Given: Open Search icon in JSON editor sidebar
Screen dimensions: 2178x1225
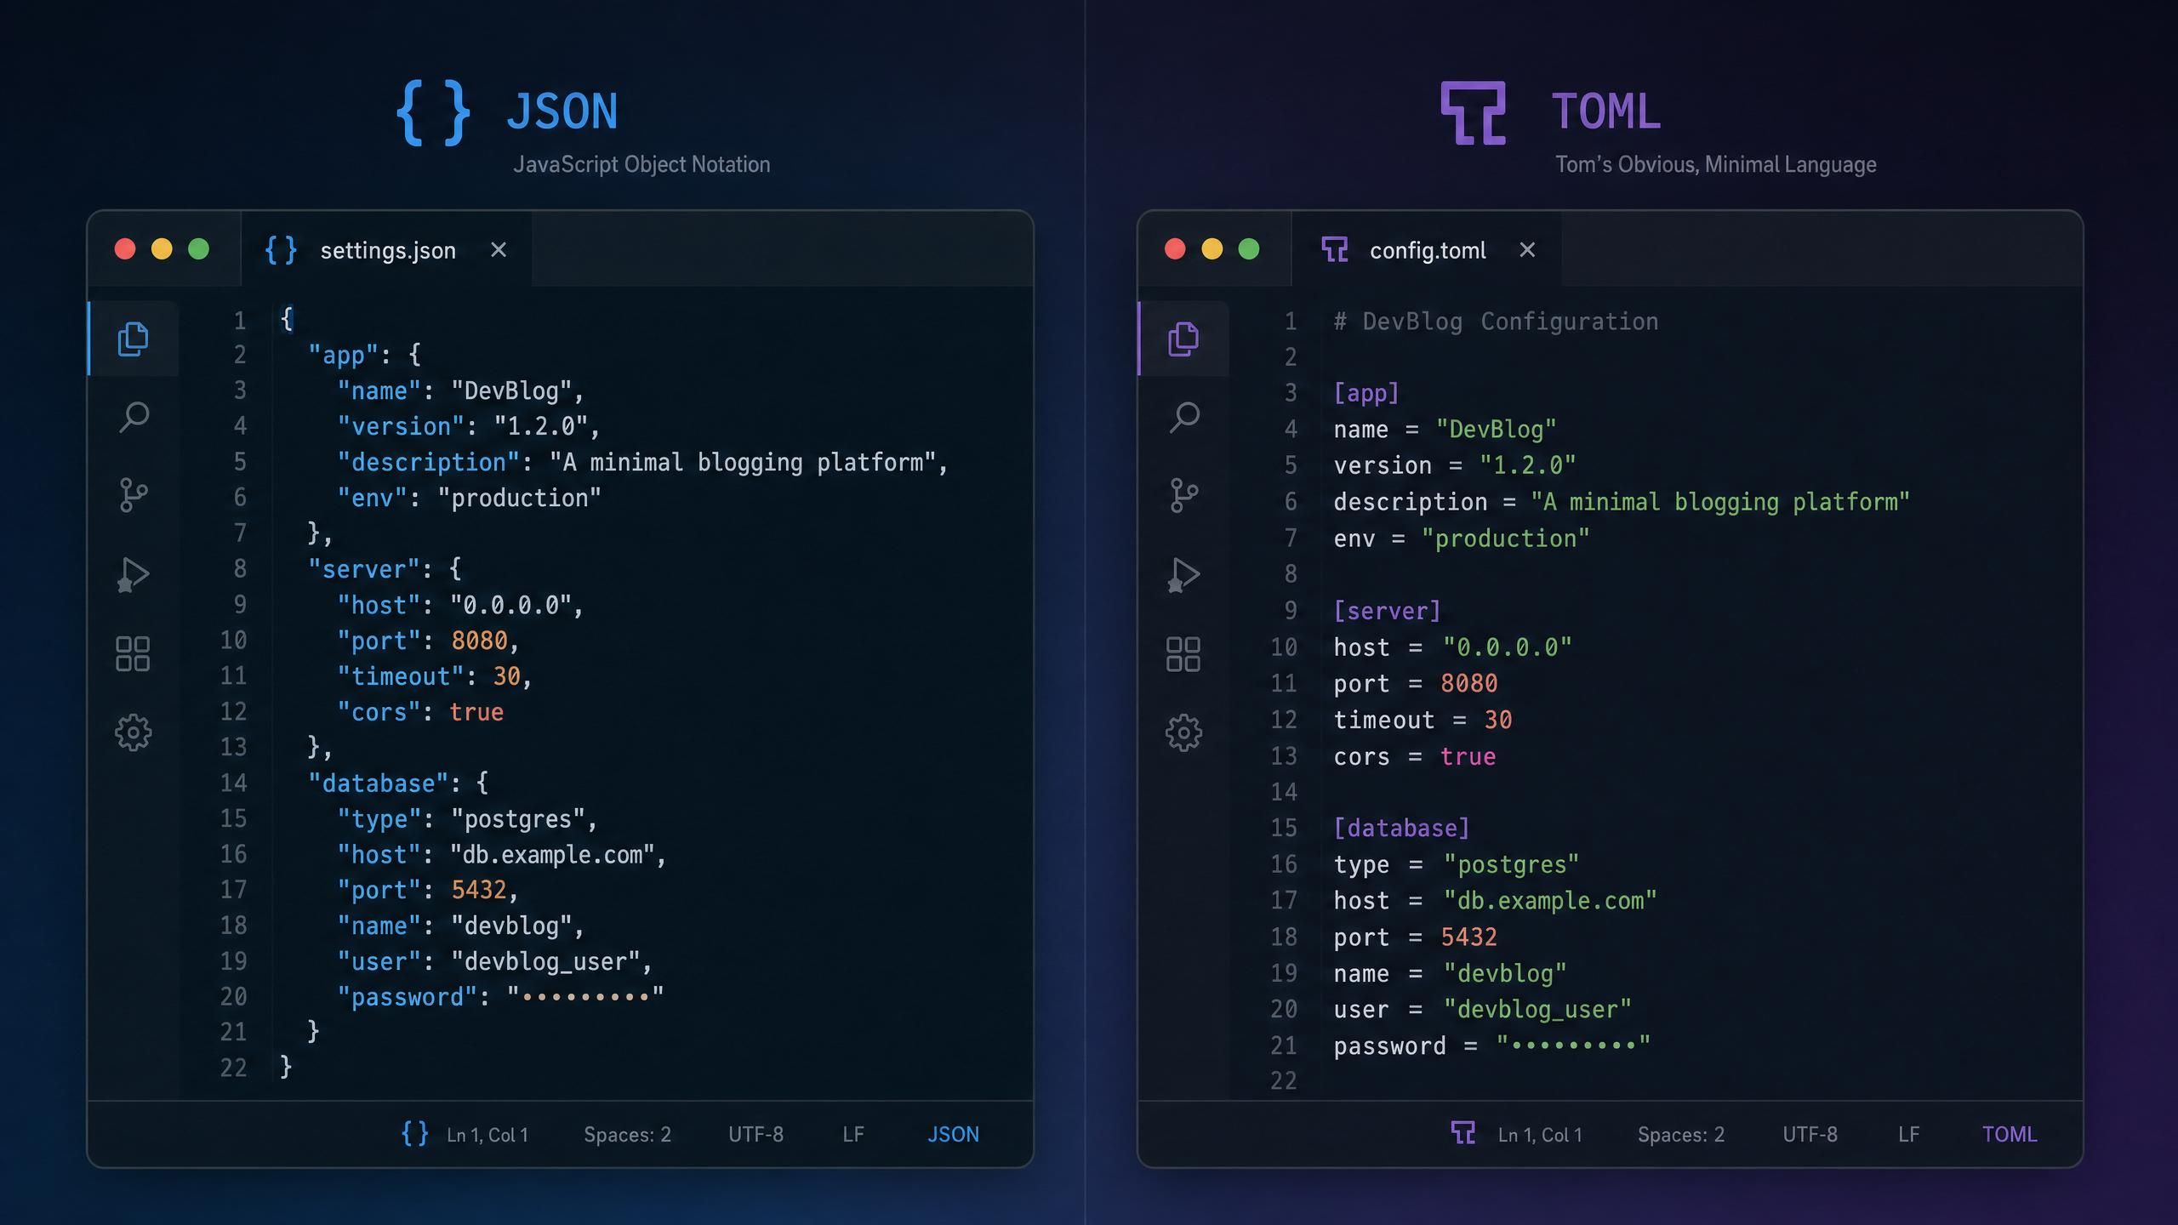Looking at the screenshot, I should (134, 417).
